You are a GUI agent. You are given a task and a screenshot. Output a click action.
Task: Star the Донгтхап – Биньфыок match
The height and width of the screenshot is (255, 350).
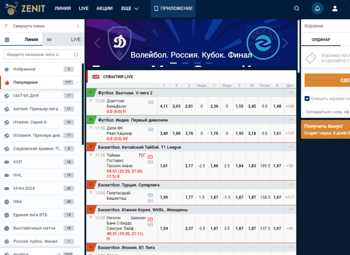91,100
